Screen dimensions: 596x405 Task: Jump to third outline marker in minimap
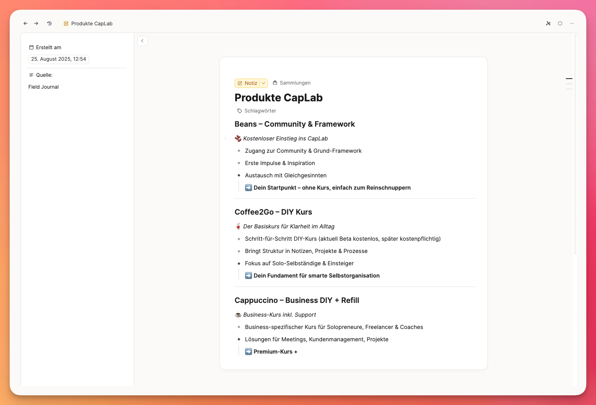569,89
